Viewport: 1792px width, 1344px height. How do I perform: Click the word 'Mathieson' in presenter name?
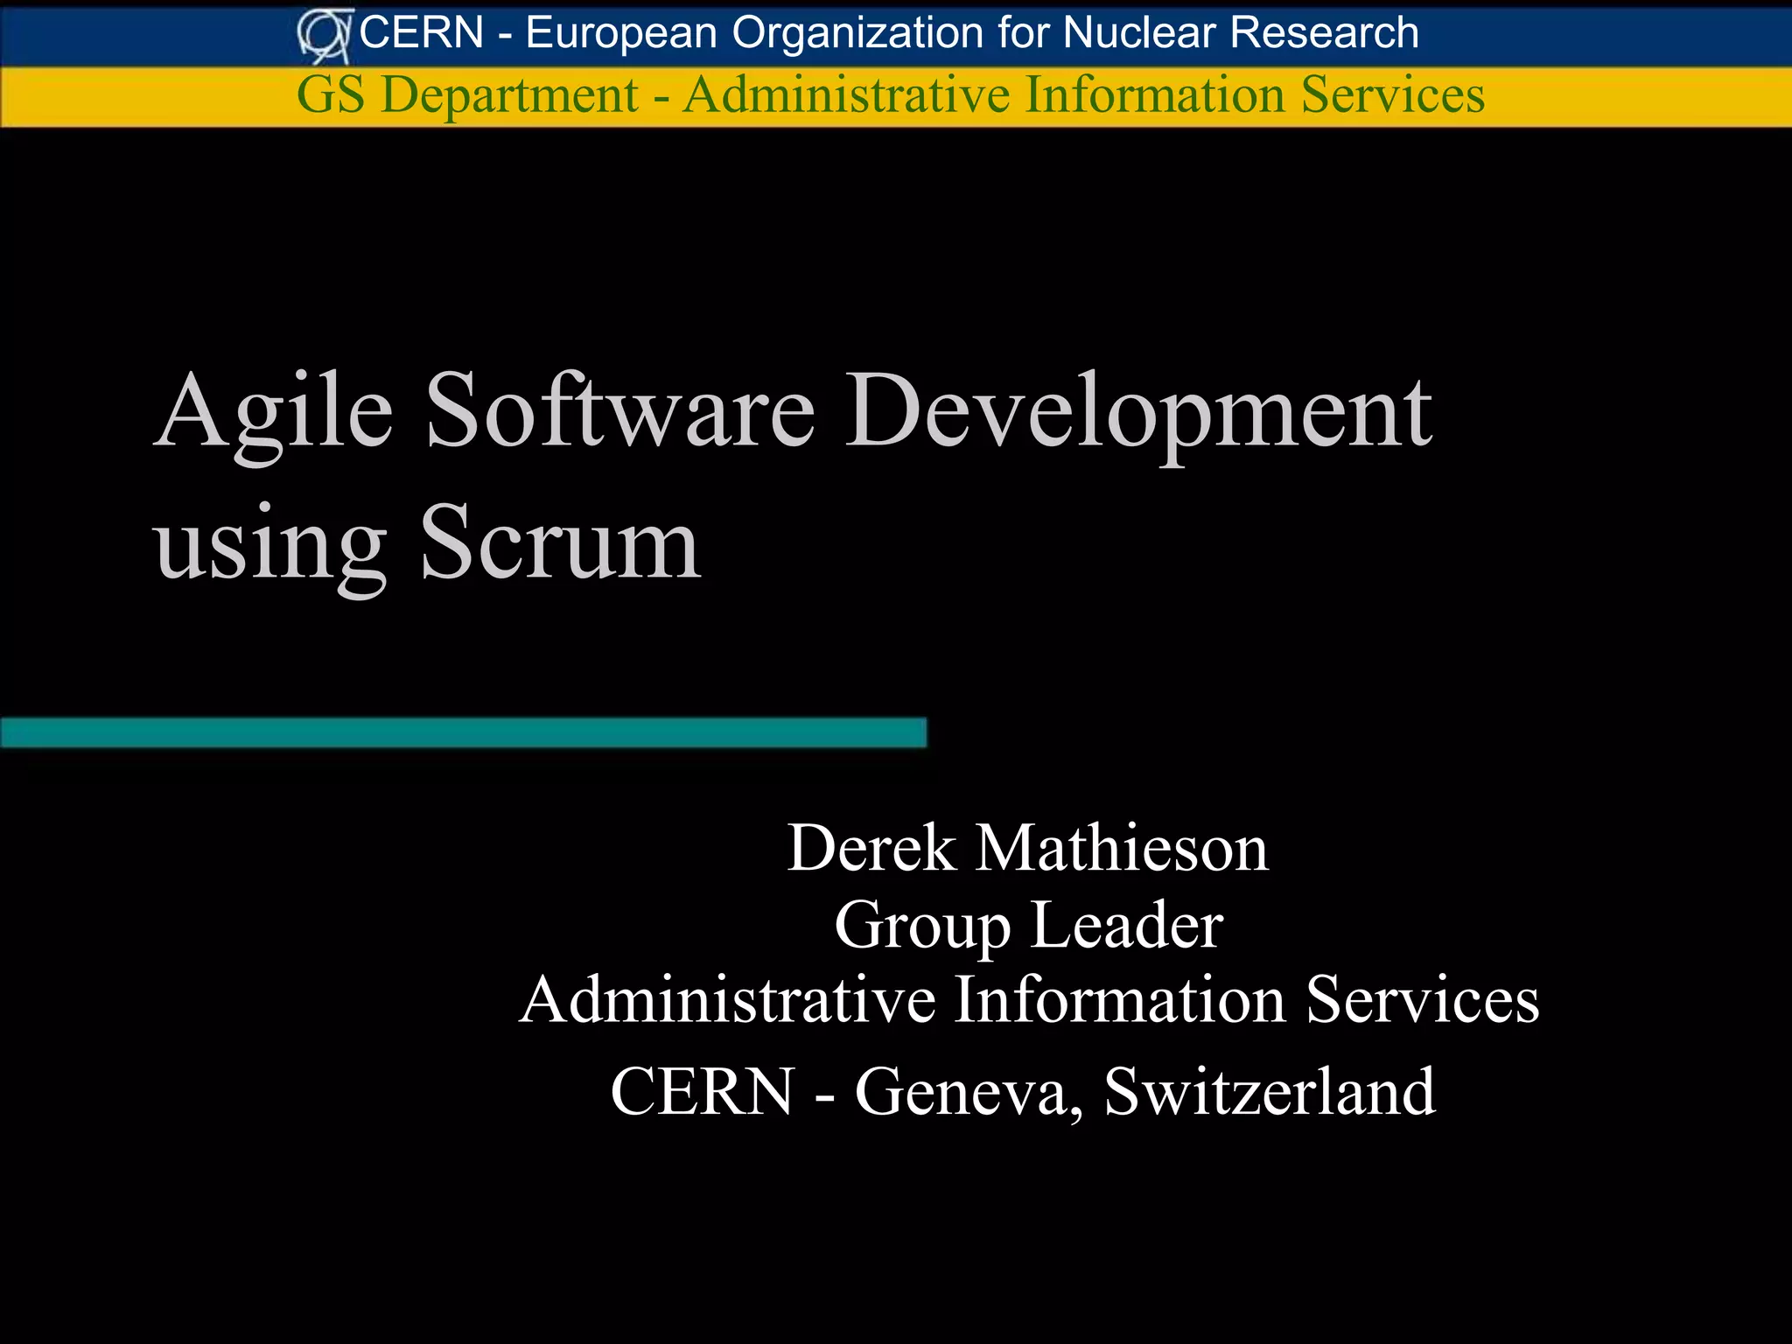pyautogui.click(x=1121, y=848)
